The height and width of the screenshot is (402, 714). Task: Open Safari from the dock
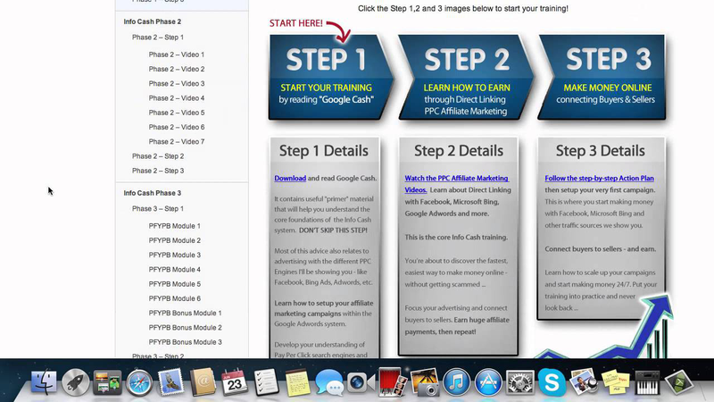point(139,383)
